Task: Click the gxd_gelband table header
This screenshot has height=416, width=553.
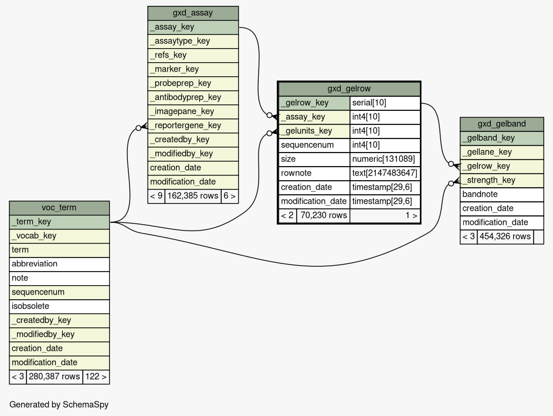Action: click(x=501, y=124)
